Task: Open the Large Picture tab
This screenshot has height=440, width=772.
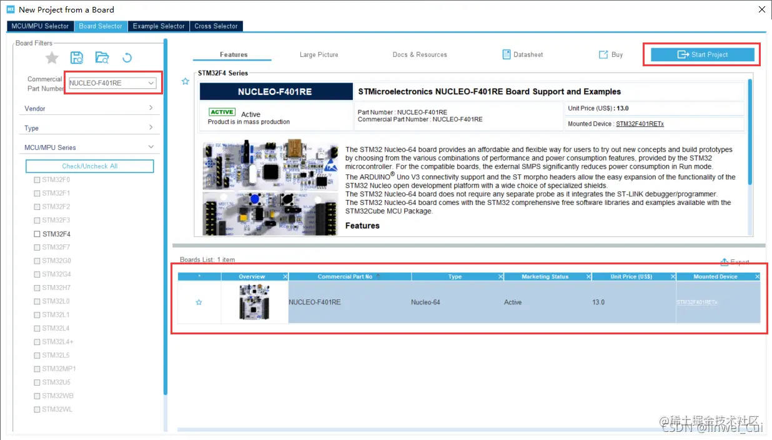Action: (319, 54)
